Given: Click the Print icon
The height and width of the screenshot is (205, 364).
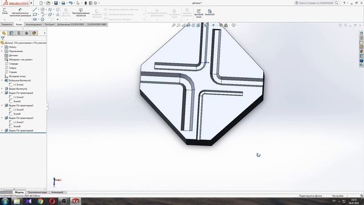Looking at the screenshot, I should point(63,3).
